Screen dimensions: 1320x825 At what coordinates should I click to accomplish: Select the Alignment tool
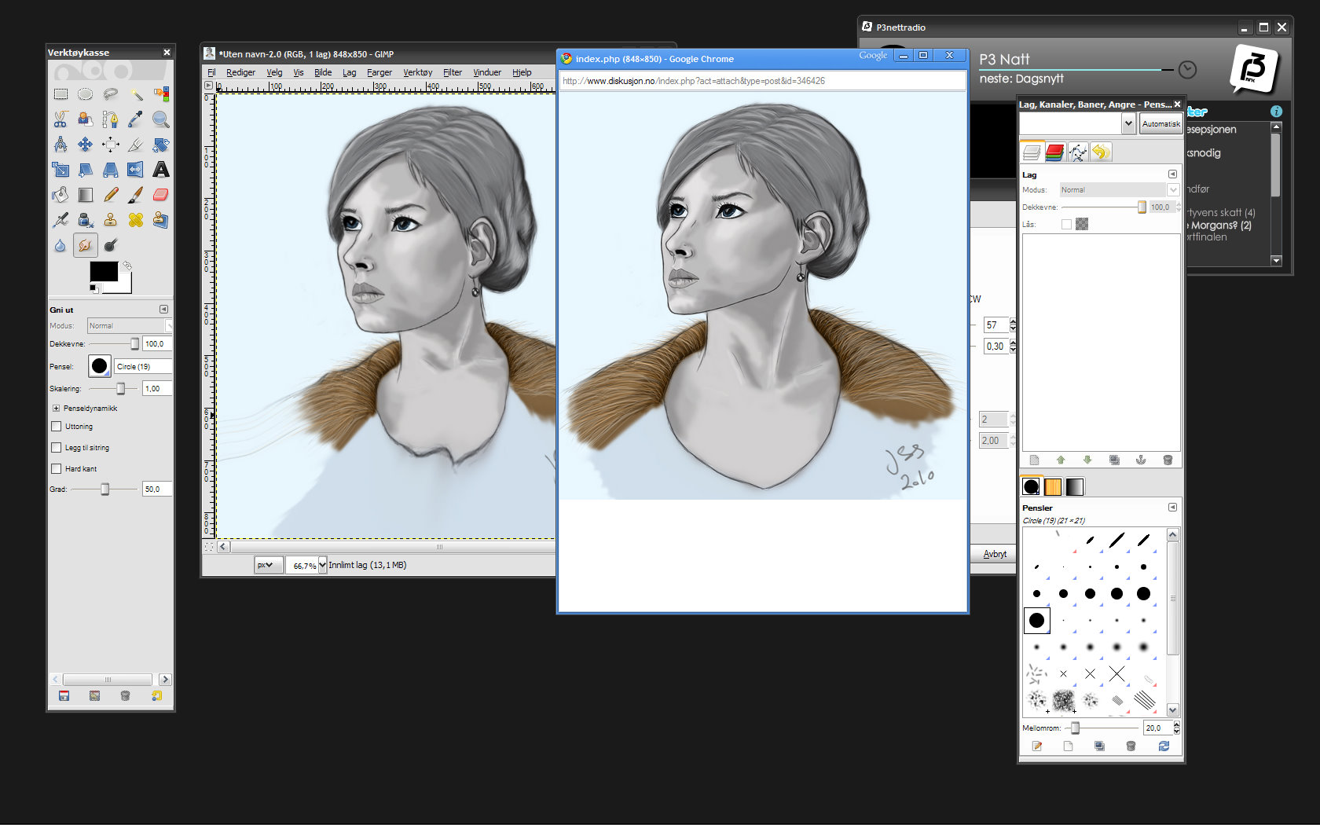coord(110,145)
